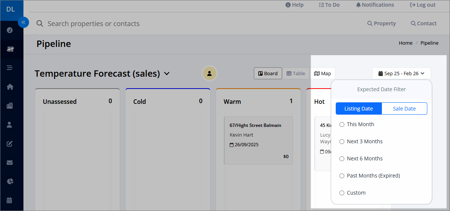Open the Sep 25 - Feb 26 date dropdown

tap(401, 73)
